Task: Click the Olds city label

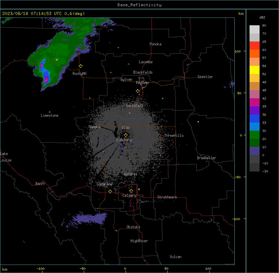Action: (x=126, y=128)
